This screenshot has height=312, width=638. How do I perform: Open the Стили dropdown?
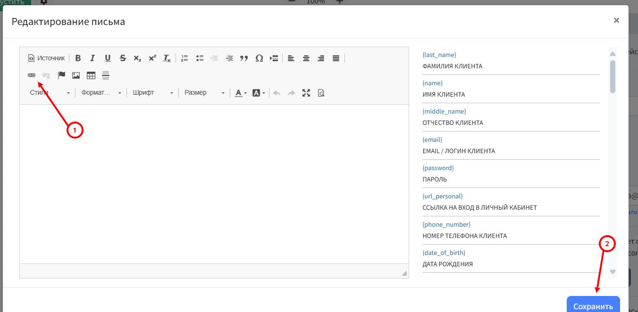click(x=50, y=93)
